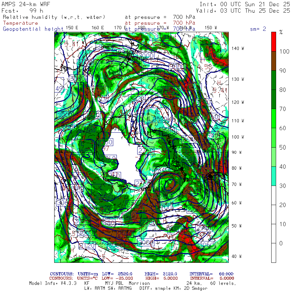Click the red segment atop the color bar
Image resolution: width=292 pixels, height=292 pixels.
pyautogui.click(x=274, y=42)
